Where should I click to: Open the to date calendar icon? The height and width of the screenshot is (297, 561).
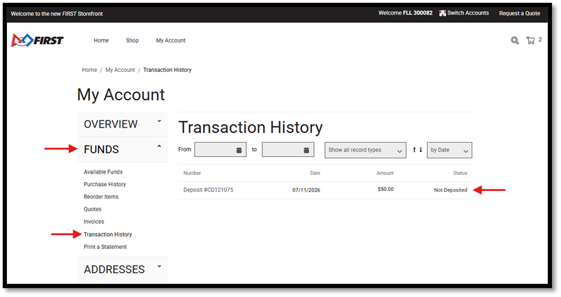pyautogui.click(x=306, y=150)
